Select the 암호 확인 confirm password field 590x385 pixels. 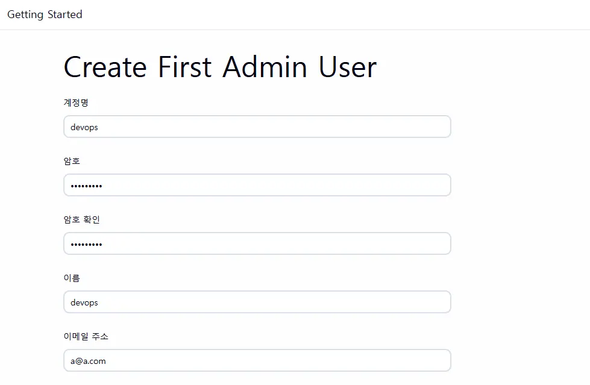click(x=257, y=244)
